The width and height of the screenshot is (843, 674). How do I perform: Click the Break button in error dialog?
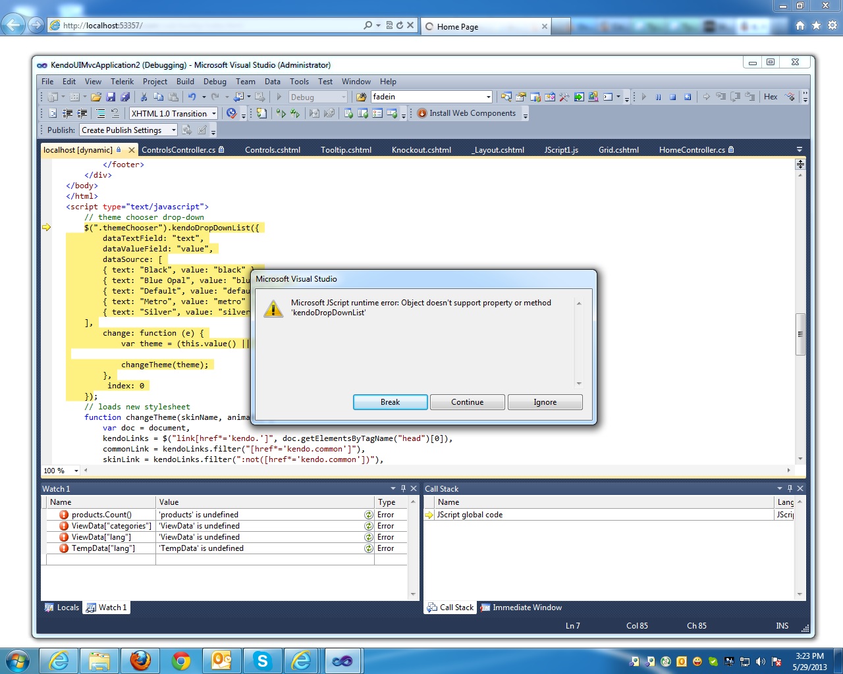point(391,402)
